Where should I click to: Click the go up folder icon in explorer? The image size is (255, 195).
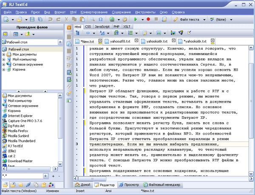pos(28,34)
